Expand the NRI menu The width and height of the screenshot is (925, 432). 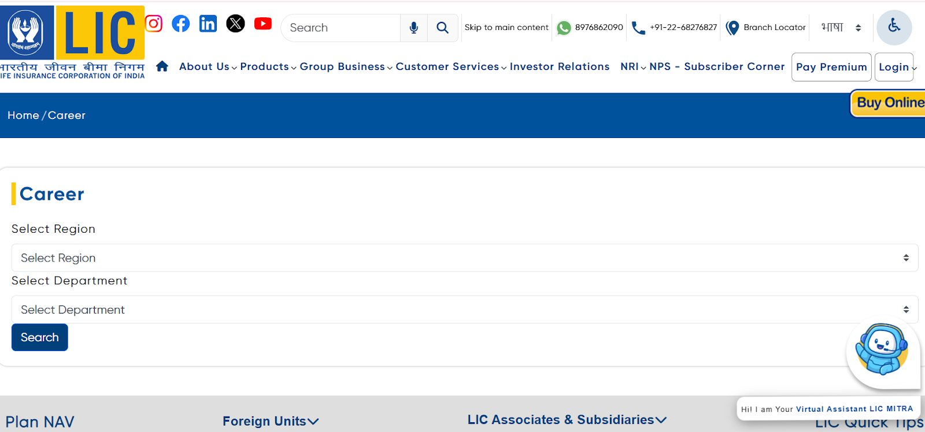coord(633,66)
